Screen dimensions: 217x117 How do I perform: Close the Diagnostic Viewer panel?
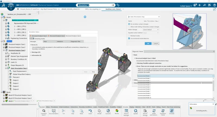(x=214, y=51)
